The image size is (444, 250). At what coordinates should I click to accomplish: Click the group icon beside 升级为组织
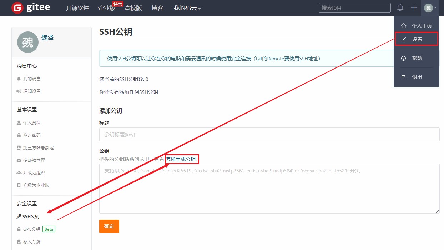pyautogui.click(x=19, y=172)
